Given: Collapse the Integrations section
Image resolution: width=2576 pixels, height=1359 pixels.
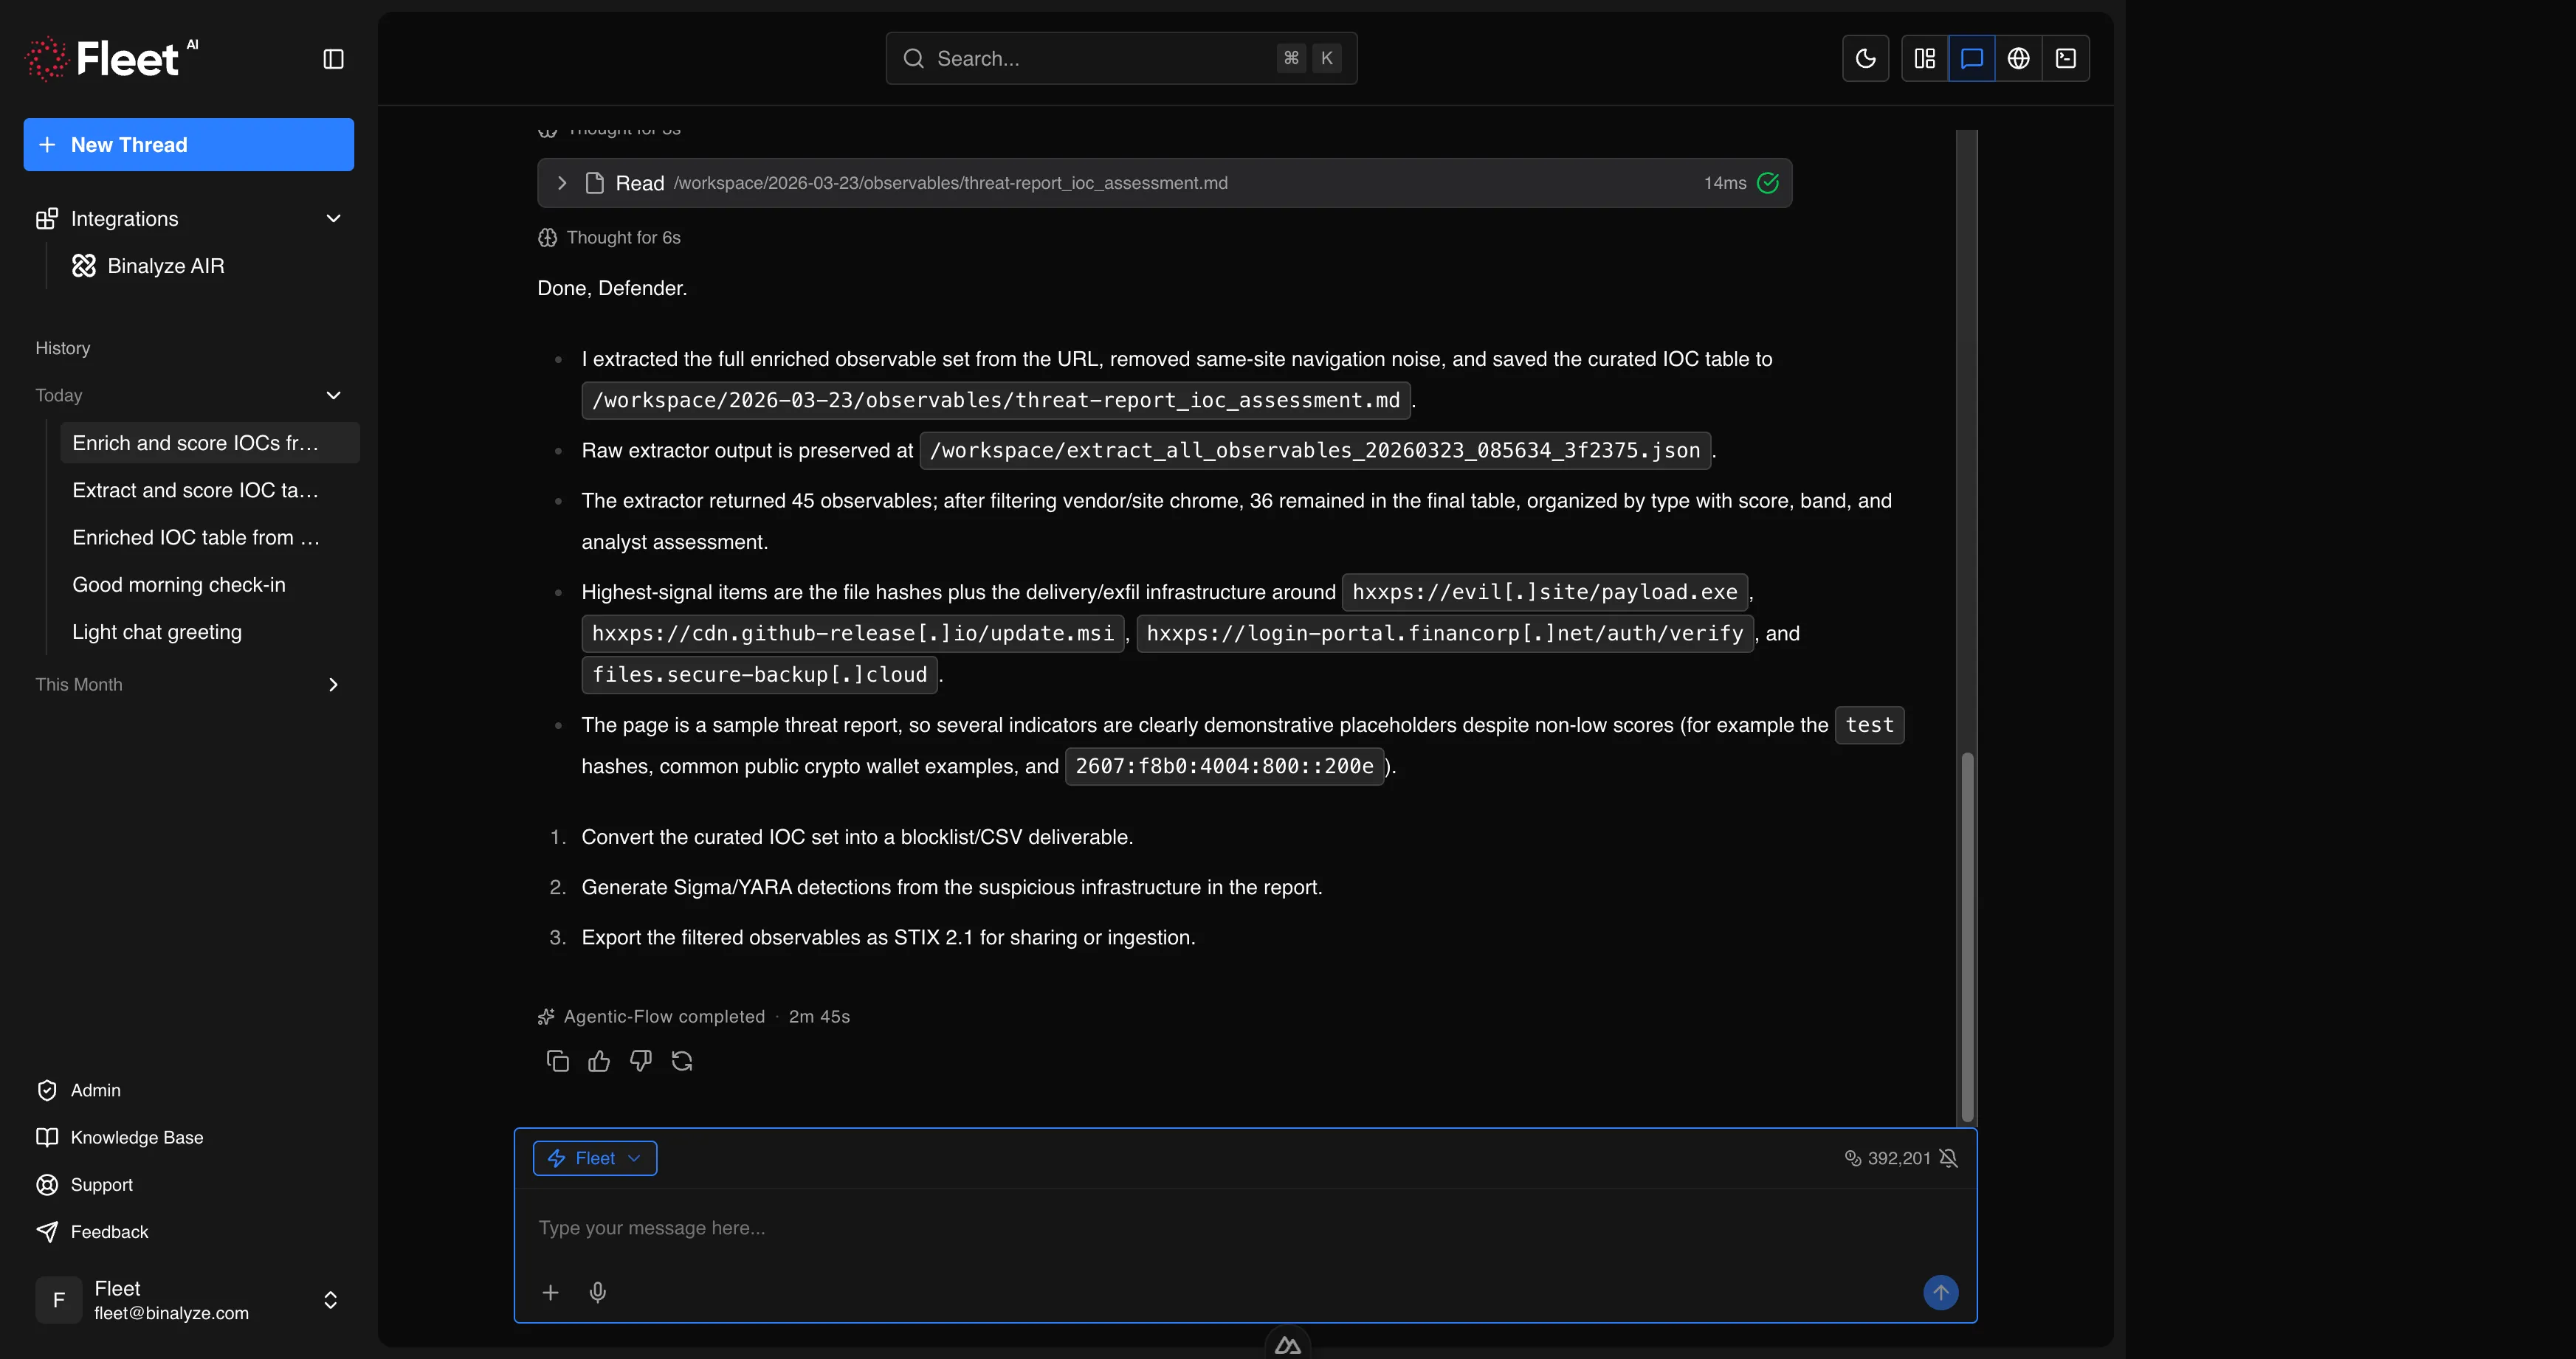Looking at the screenshot, I should (x=333, y=218).
